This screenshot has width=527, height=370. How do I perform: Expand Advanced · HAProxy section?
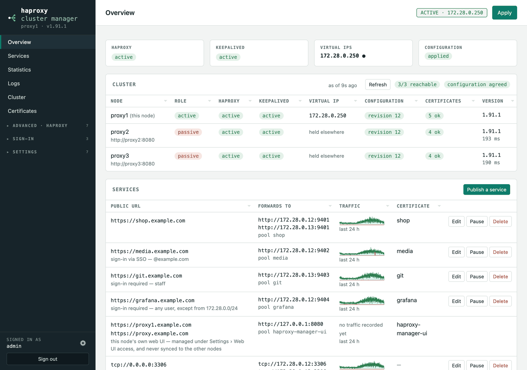48,126
